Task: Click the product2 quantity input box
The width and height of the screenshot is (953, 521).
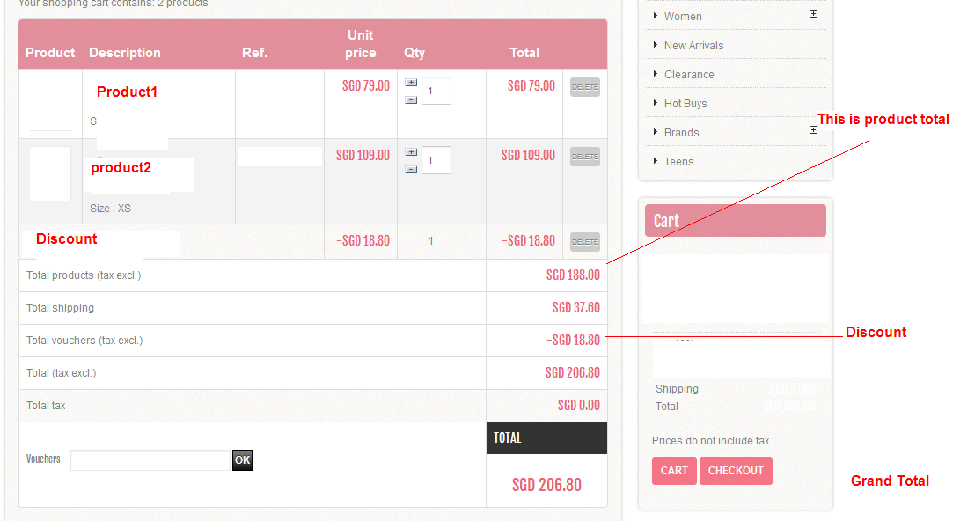Action: point(436,160)
